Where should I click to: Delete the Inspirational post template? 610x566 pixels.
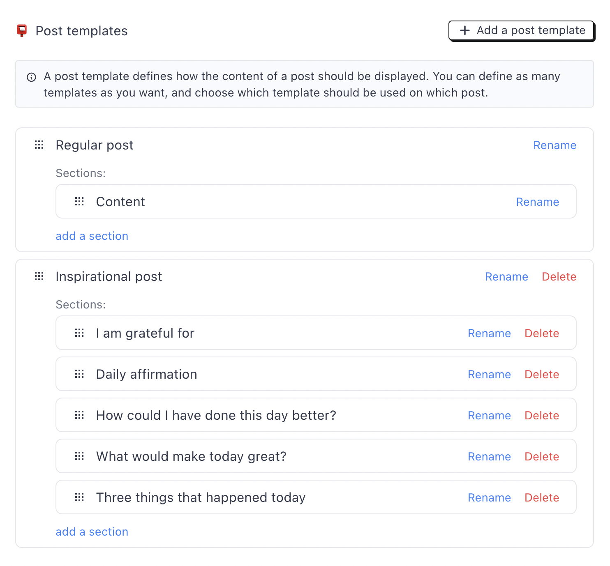pos(559,277)
